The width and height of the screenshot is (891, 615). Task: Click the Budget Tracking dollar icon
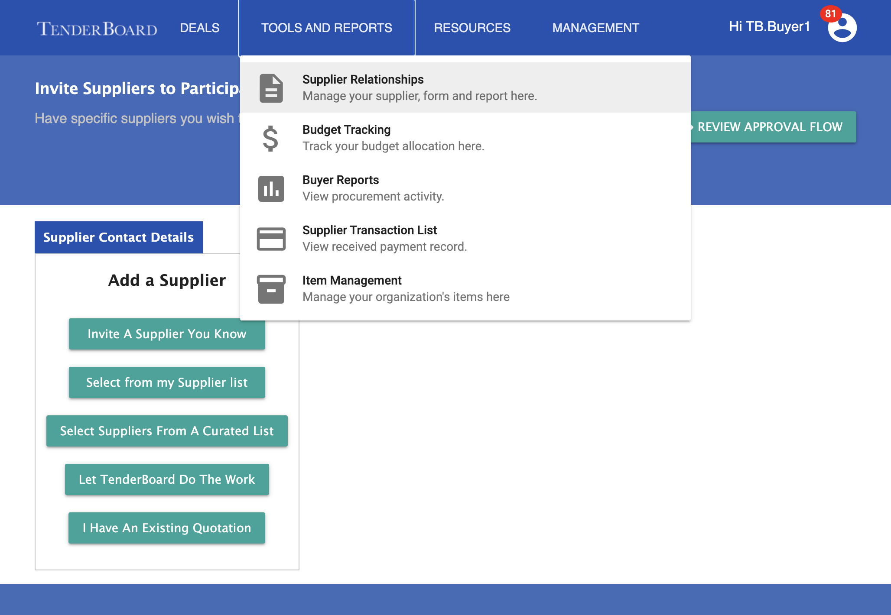click(x=270, y=138)
